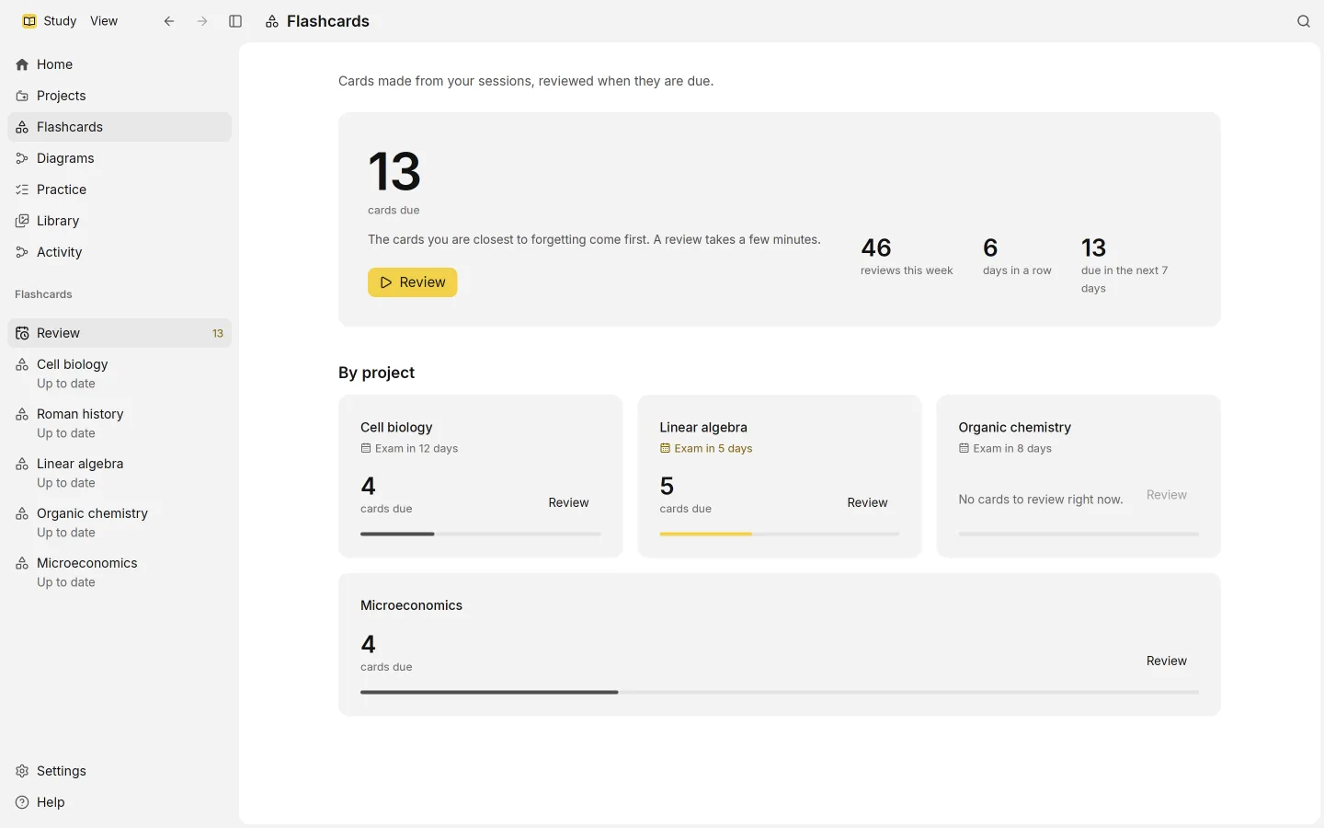Click the calendar icon beside Exam in 5 days
Viewport: 1324px width, 828px height.
click(x=665, y=449)
